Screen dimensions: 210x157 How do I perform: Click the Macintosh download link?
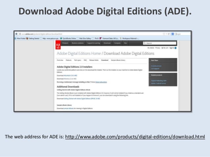70,75
